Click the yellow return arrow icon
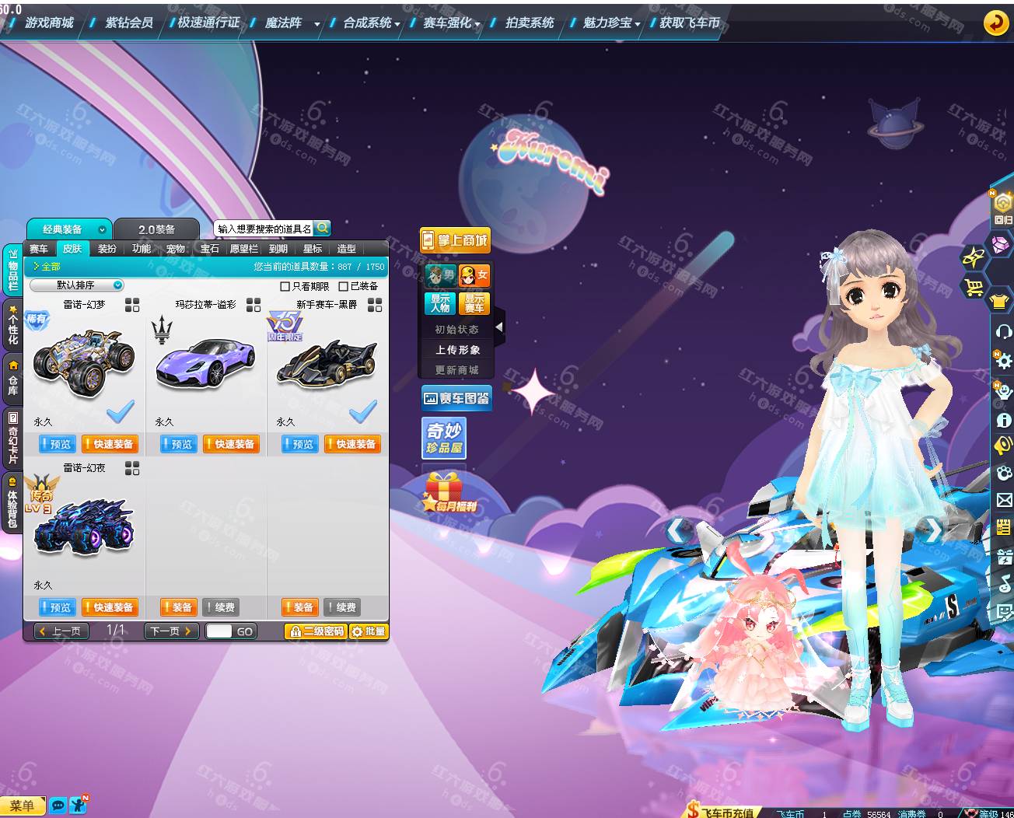This screenshot has height=818, width=1014. click(996, 23)
